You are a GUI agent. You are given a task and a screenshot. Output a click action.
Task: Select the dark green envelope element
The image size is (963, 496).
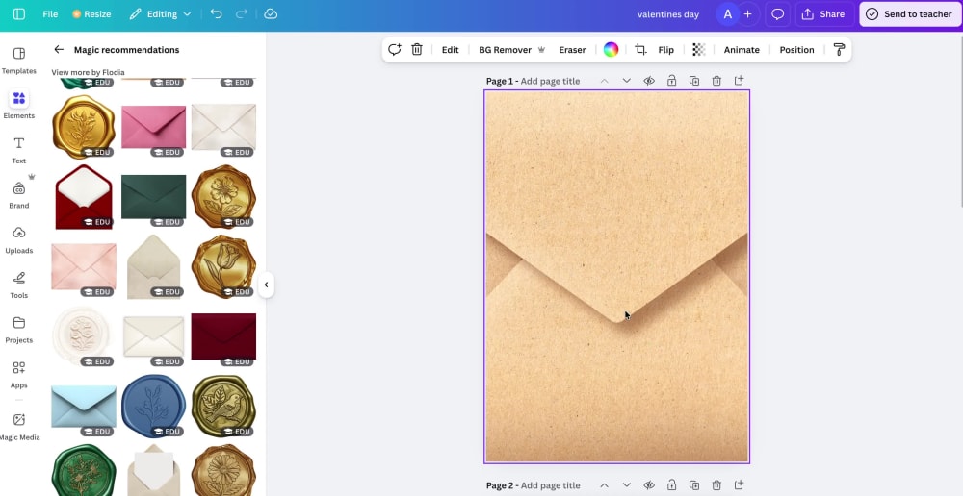pos(153,197)
